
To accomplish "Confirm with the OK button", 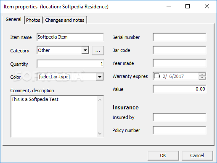I will (163, 155).
